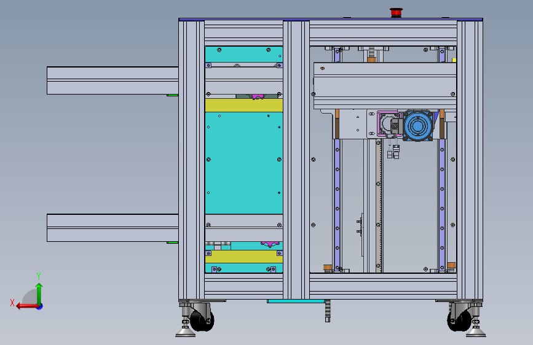Viewport: 533px width, 345px height.
Task: Pick the orange bushing at lift bay bottom left
Action: (x=328, y=268)
